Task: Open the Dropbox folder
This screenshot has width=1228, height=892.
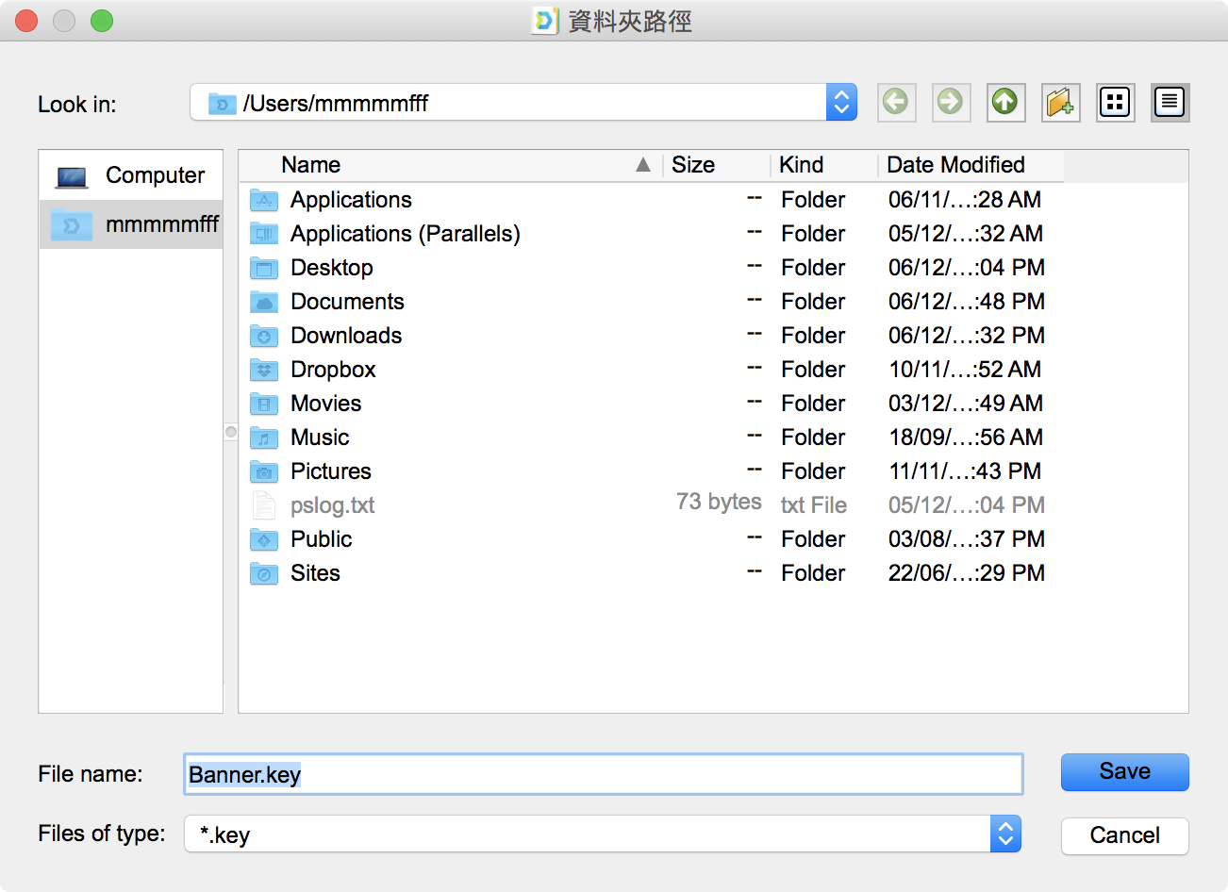Action: [333, 370]
